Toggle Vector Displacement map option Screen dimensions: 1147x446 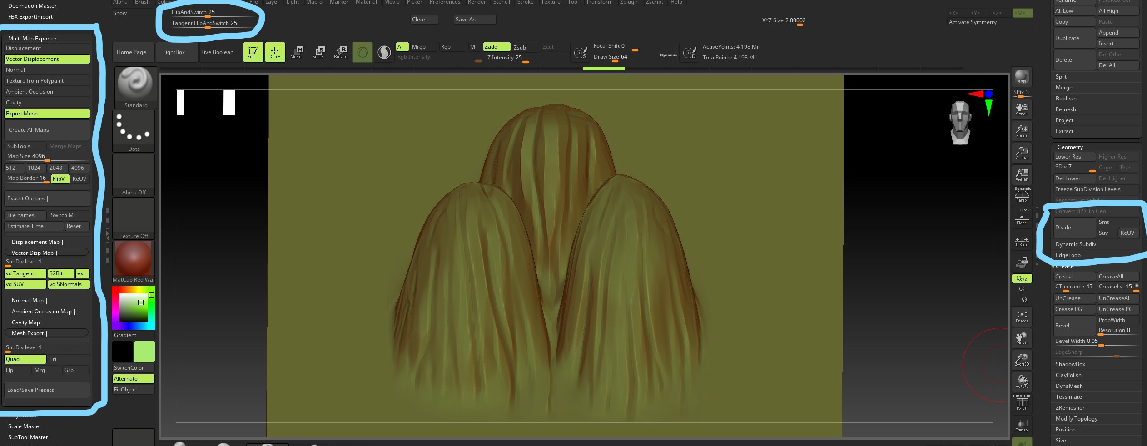click(x=47, y=59)
